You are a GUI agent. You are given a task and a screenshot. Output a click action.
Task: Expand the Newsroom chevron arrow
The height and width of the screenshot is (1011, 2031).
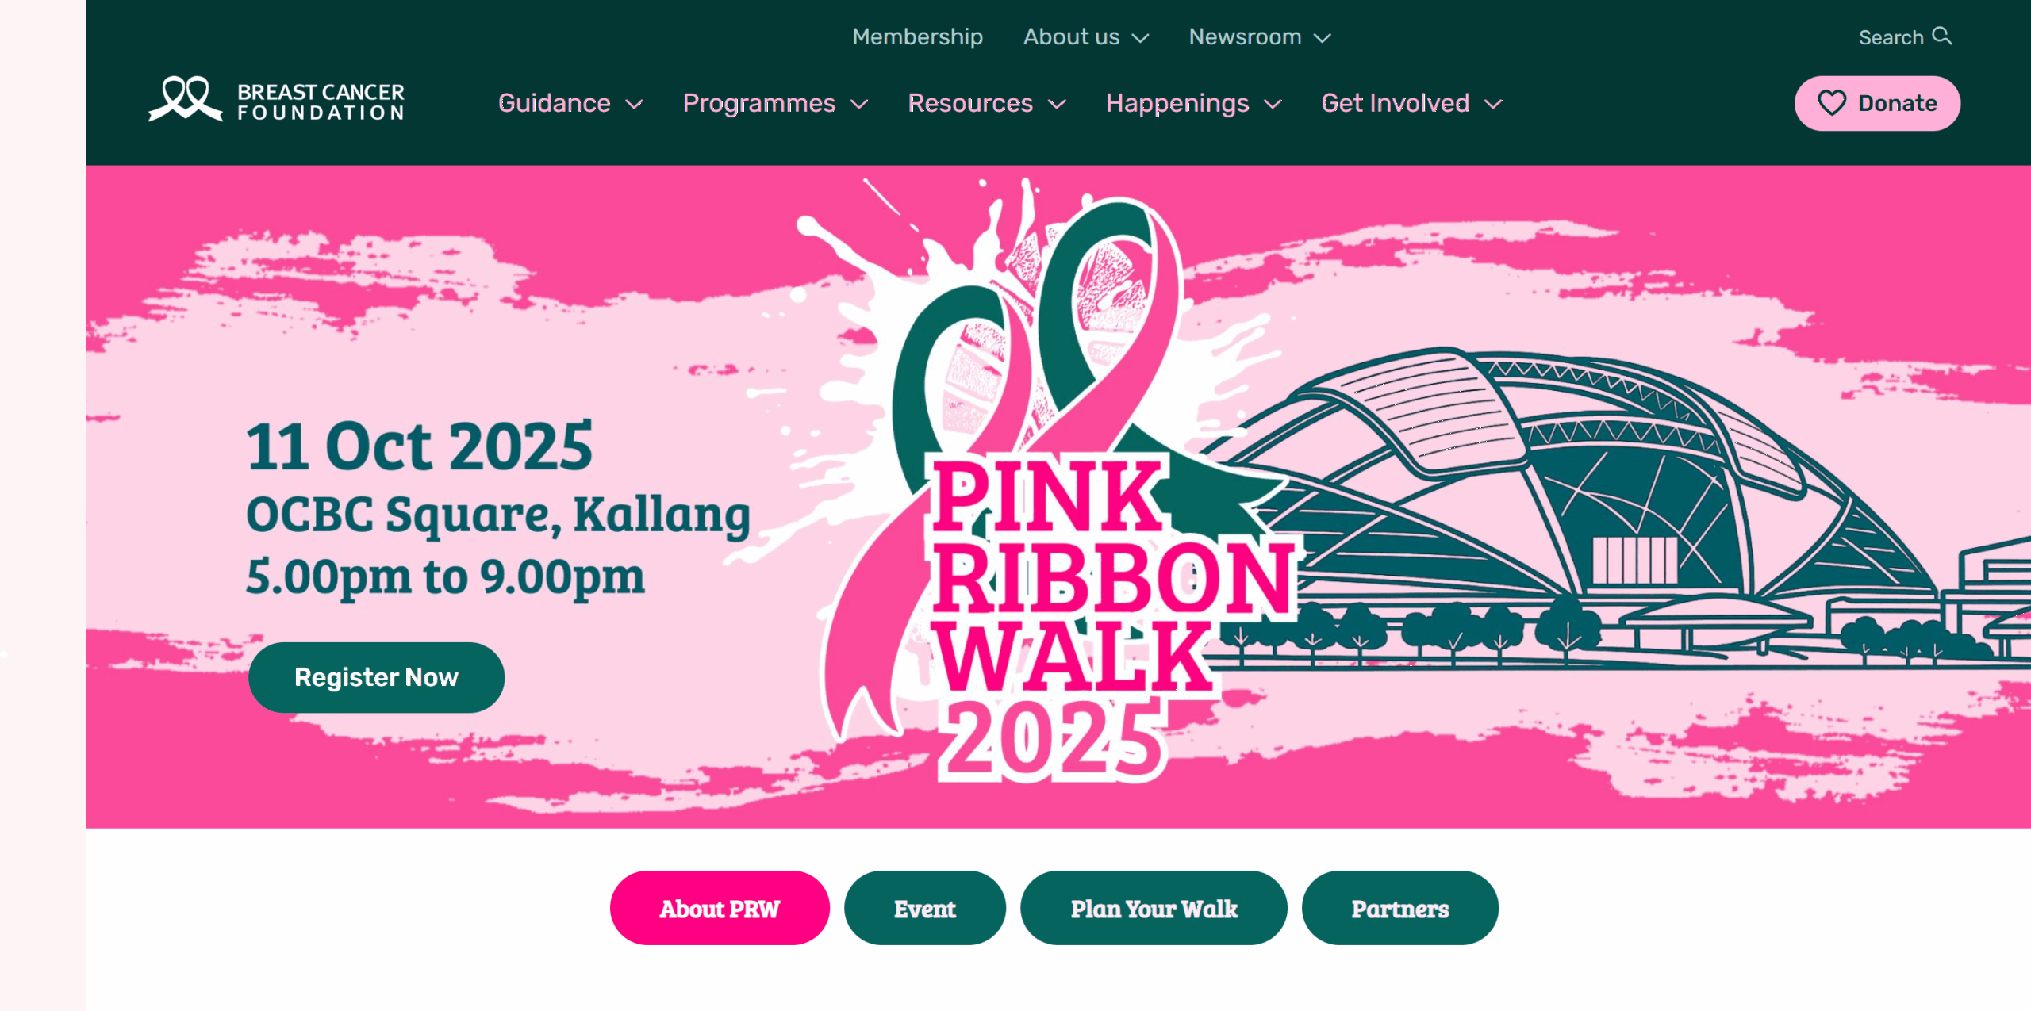click(1322, 38)
